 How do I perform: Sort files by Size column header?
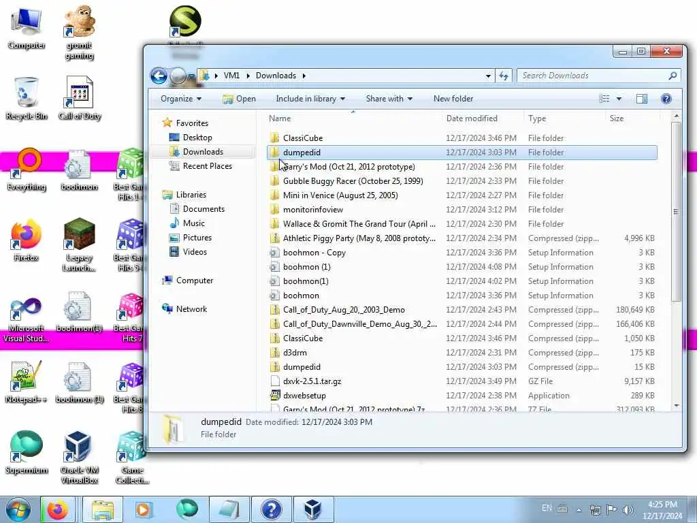pos(632,118)
